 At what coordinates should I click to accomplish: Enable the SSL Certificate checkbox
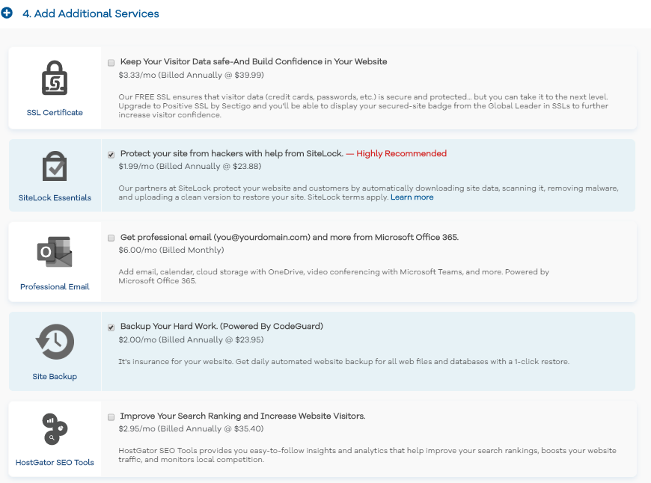pos(111,62)
